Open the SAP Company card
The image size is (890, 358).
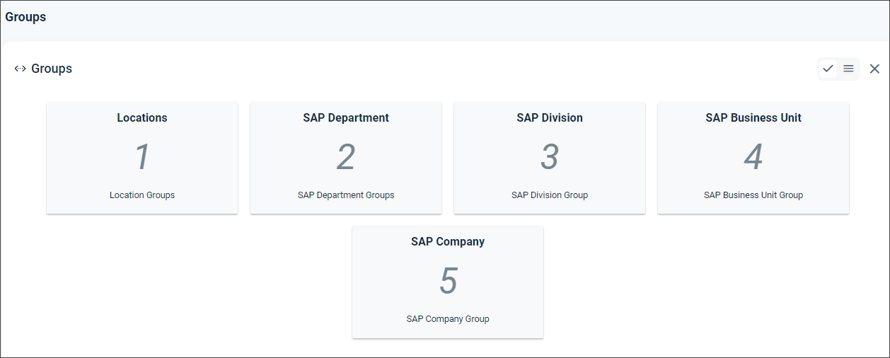pyautogui.click(x=448, y=282)
